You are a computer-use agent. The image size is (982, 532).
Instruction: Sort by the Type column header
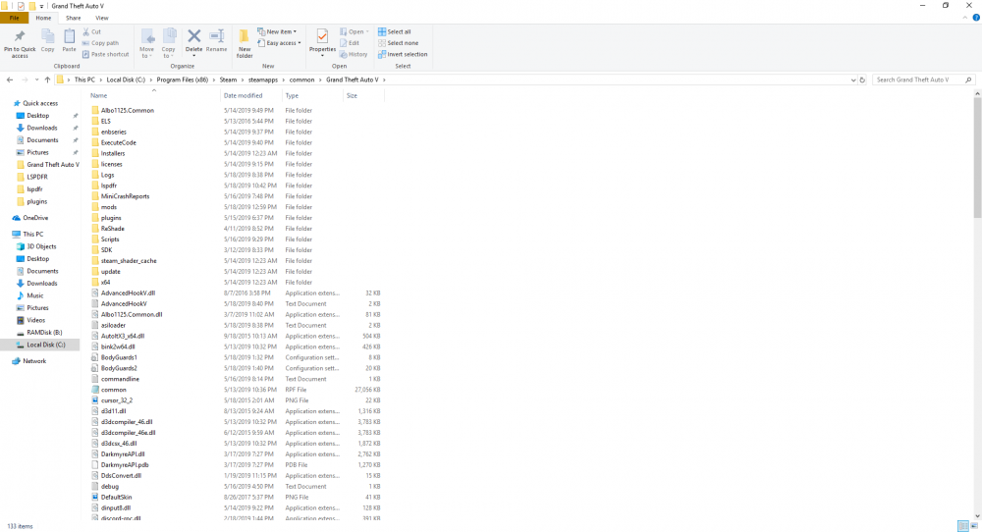point(312,96)
